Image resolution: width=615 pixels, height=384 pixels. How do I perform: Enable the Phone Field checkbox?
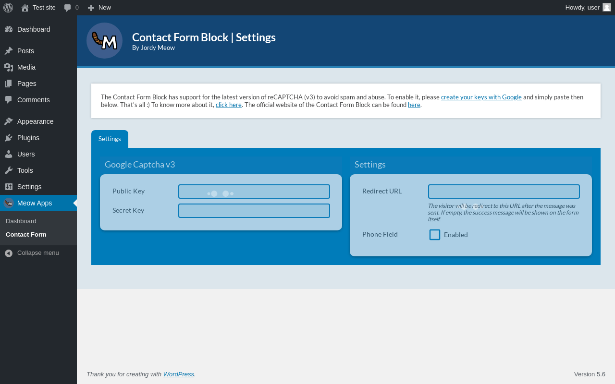(435, 235)
